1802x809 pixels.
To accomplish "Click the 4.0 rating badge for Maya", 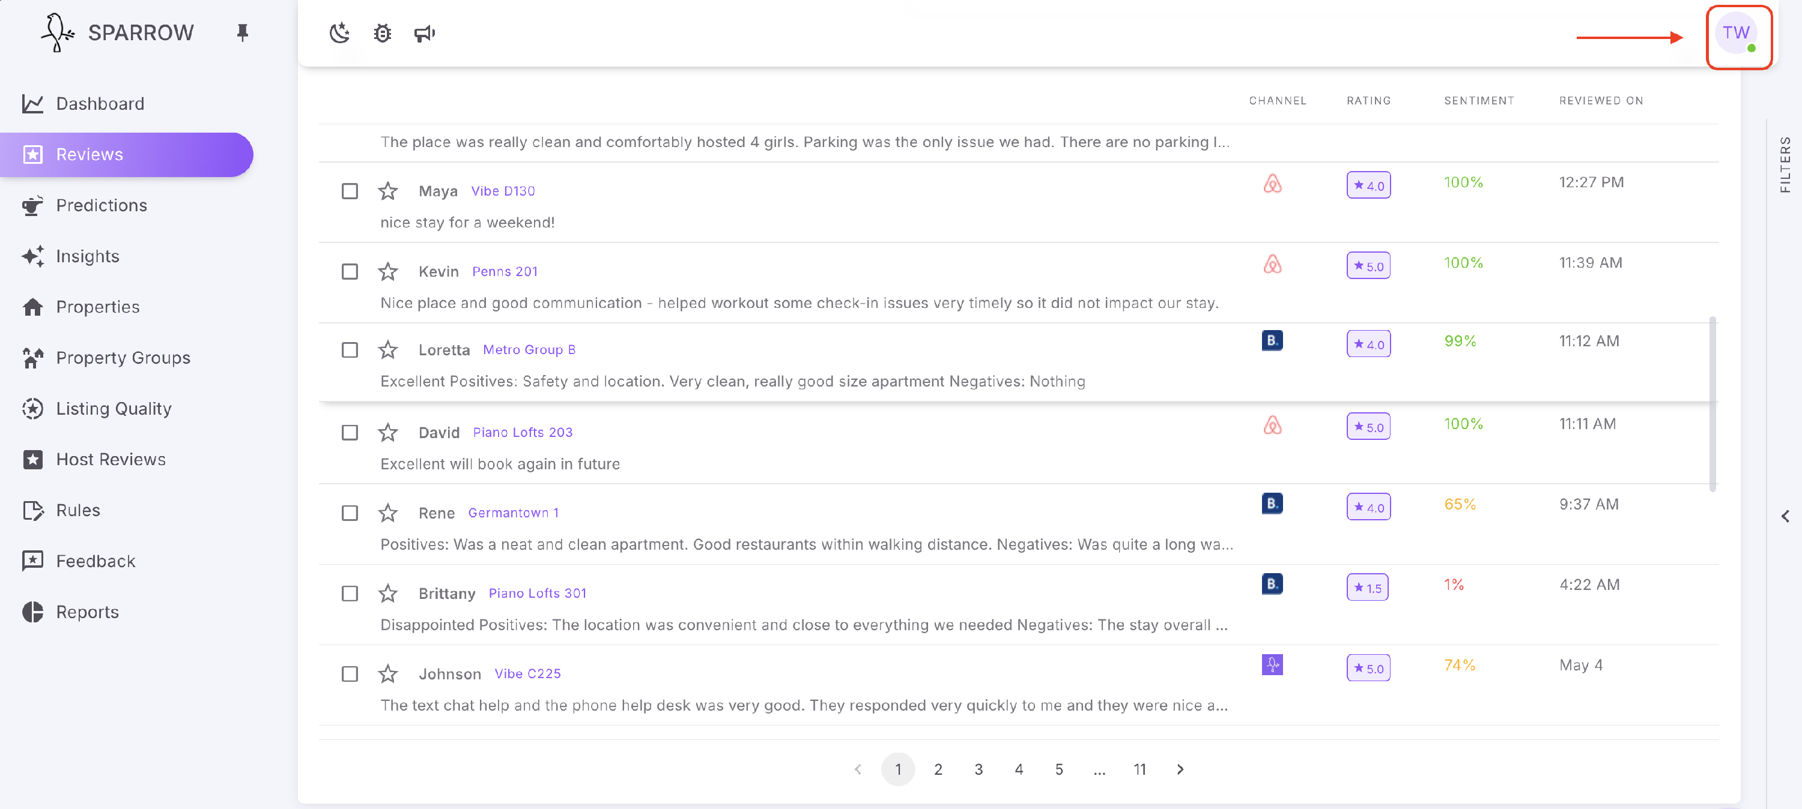I will [x=1369, y=185].
